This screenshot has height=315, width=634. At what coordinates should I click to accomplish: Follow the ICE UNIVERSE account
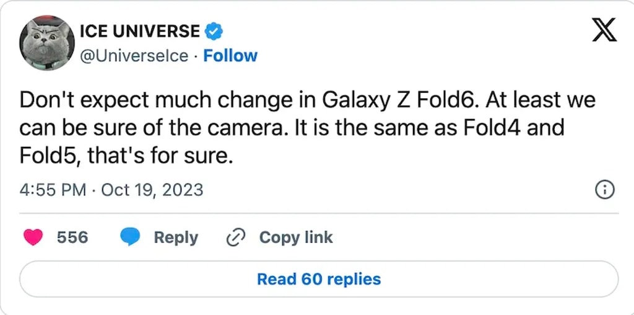(230, 56)
